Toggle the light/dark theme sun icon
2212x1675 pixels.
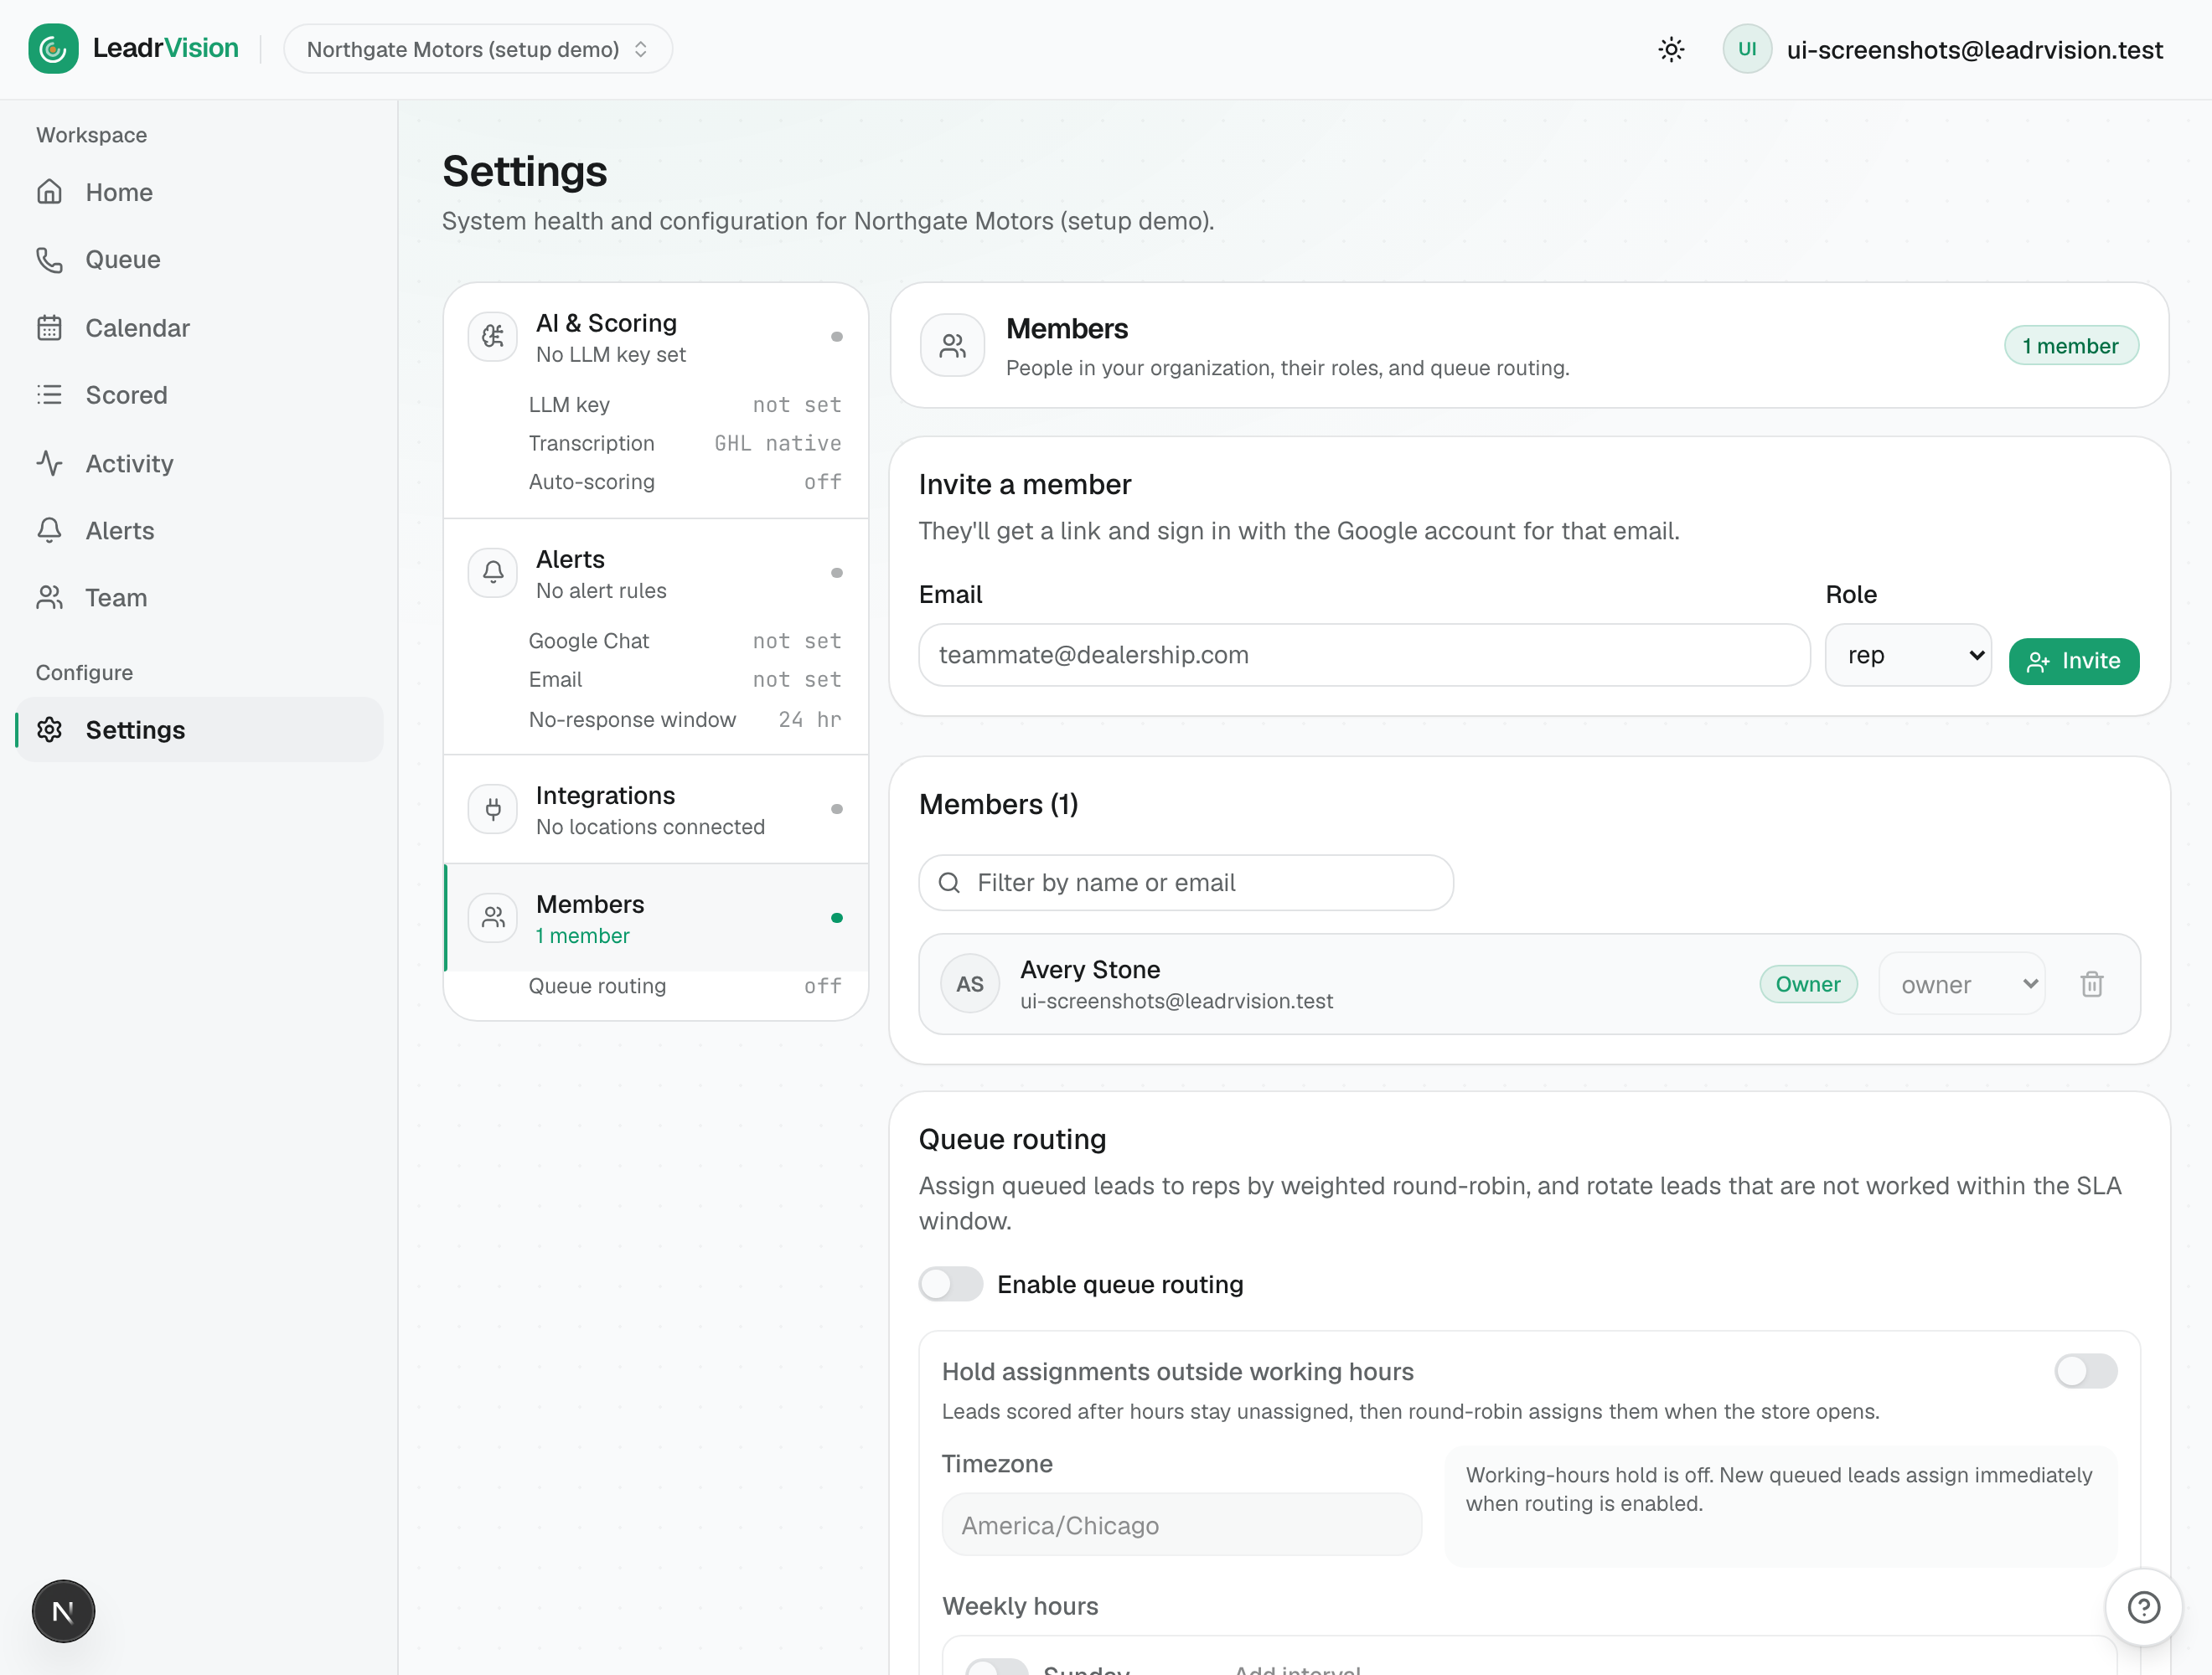(x=1671, y=49)
